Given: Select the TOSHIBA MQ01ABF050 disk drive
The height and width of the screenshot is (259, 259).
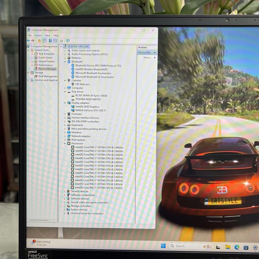Looking at the screenshot, I should click(x=88, y=99).
